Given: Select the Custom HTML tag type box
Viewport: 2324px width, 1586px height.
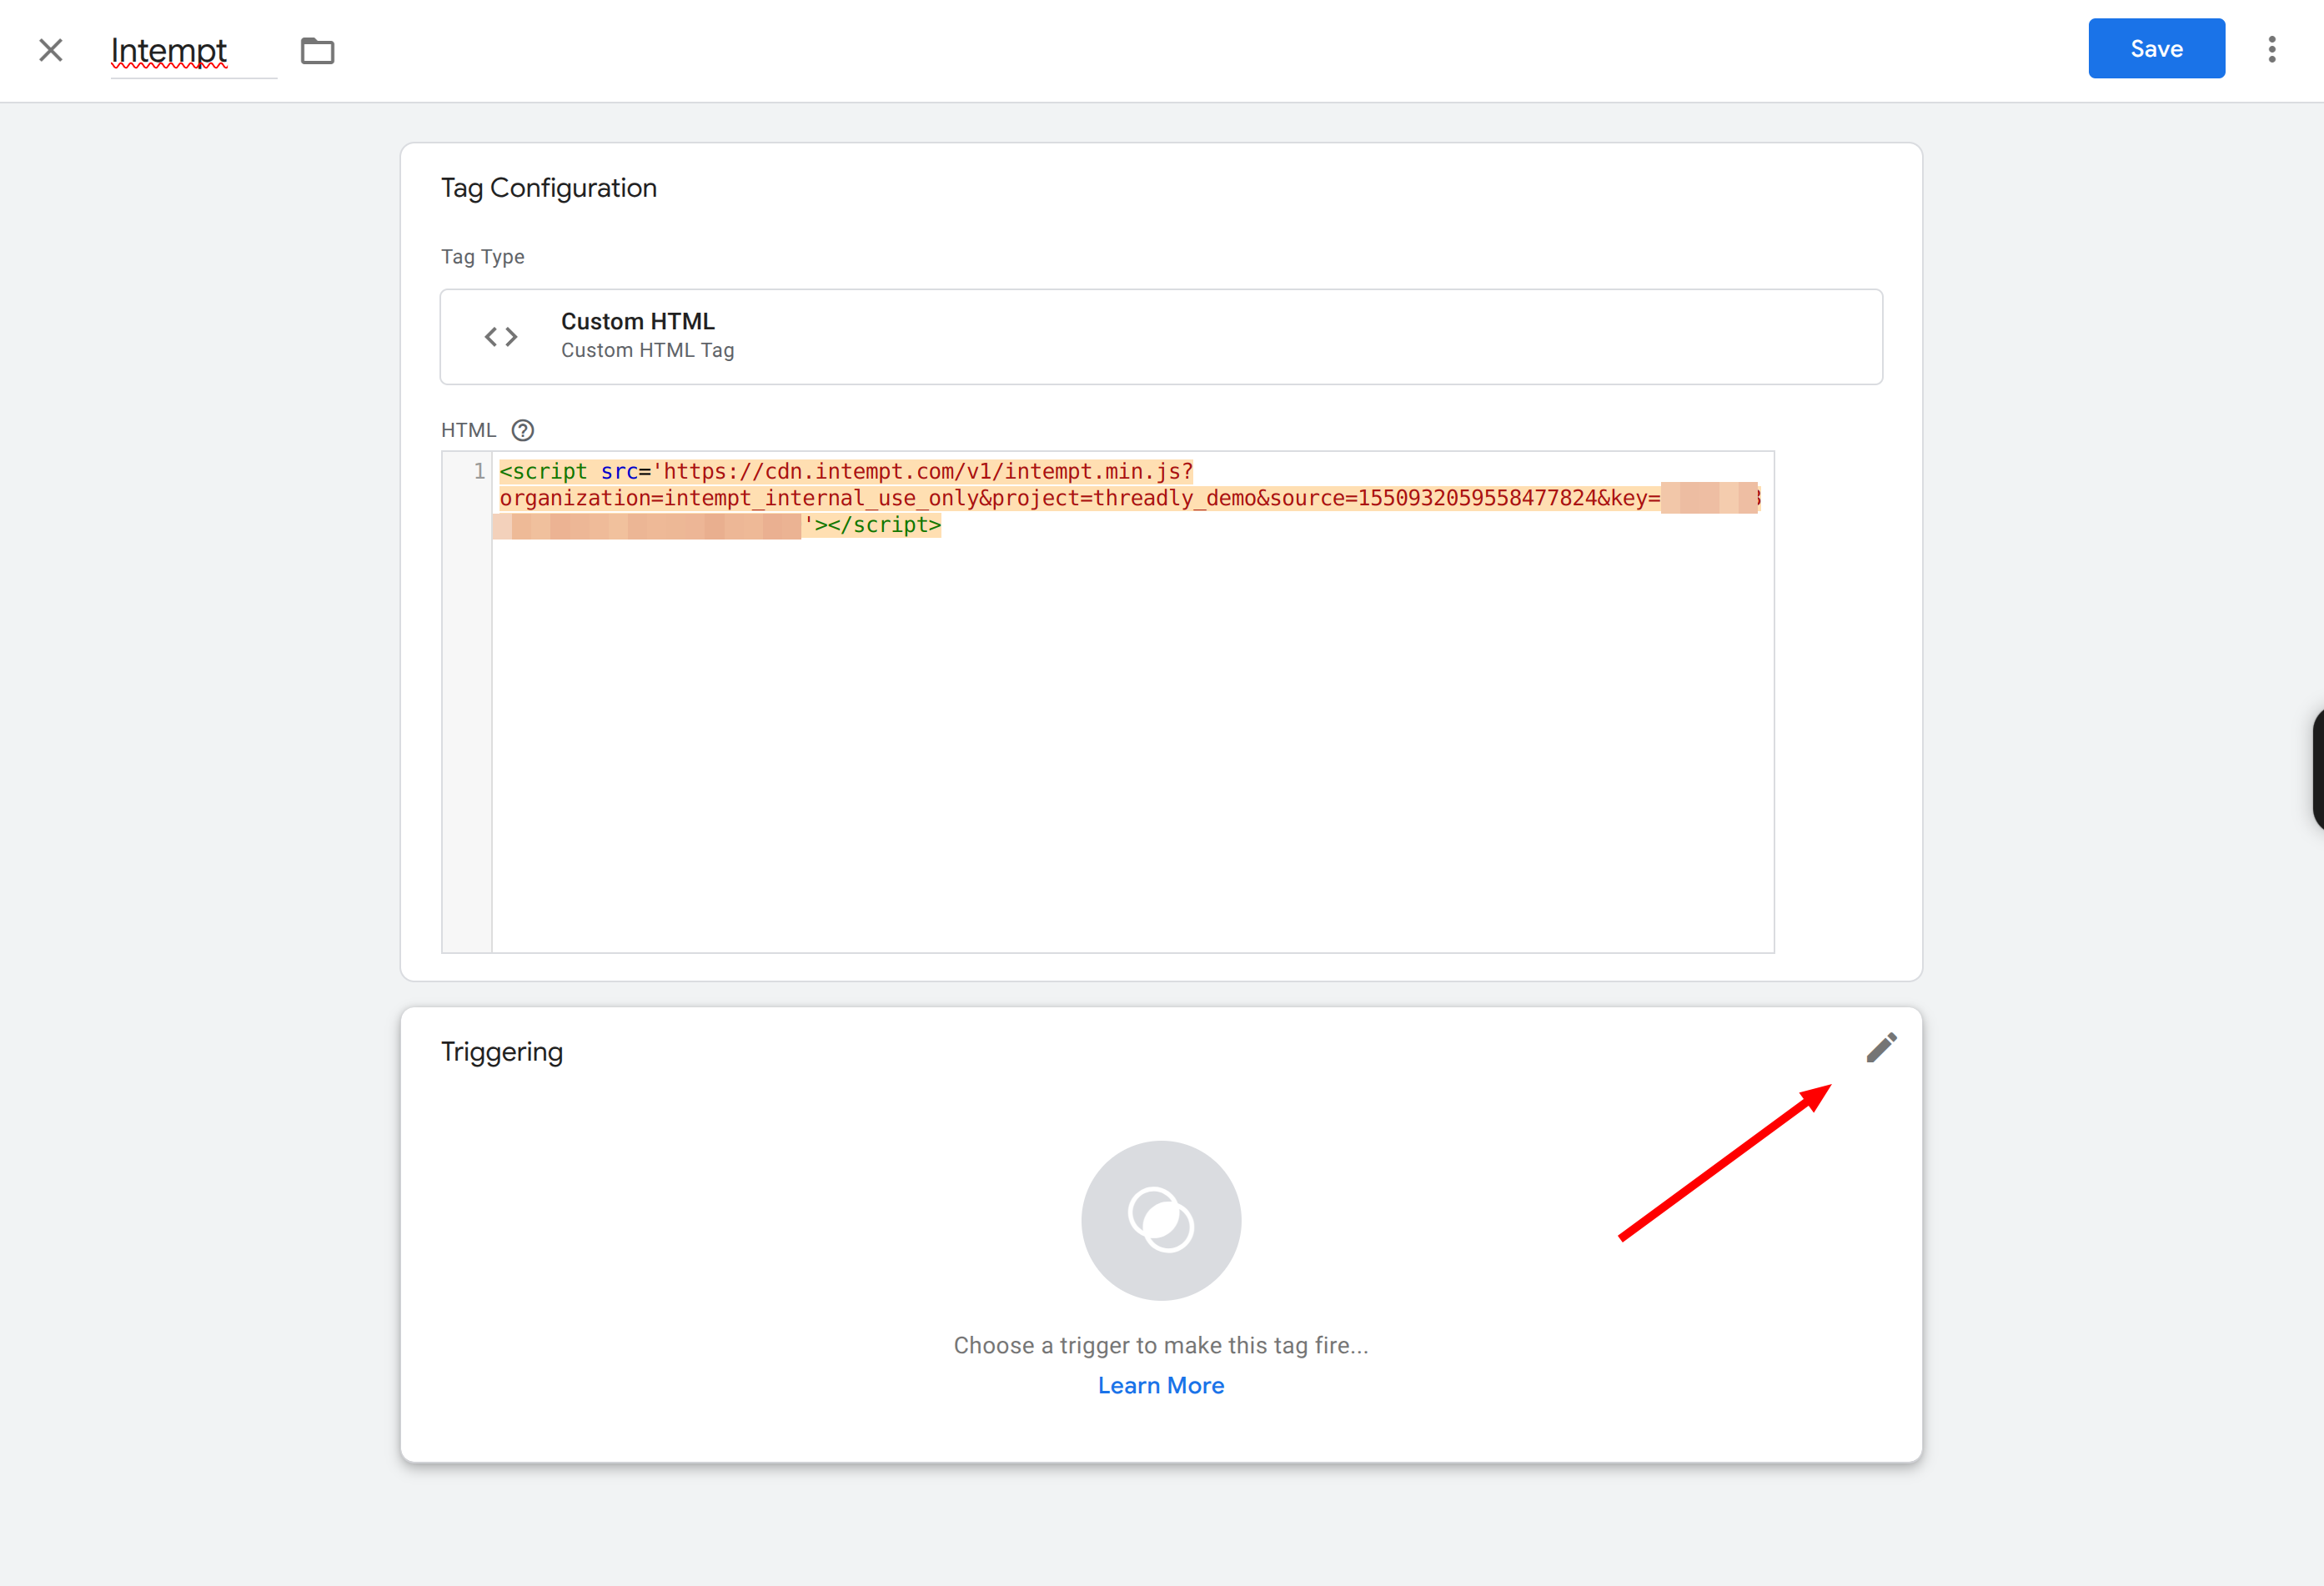Looking at the screenshot, I should (x=1161, y=337).
